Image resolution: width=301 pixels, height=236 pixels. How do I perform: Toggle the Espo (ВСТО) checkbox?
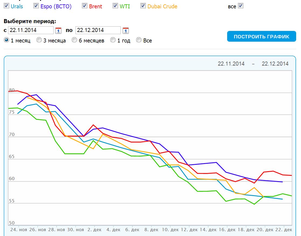(36, 6)
